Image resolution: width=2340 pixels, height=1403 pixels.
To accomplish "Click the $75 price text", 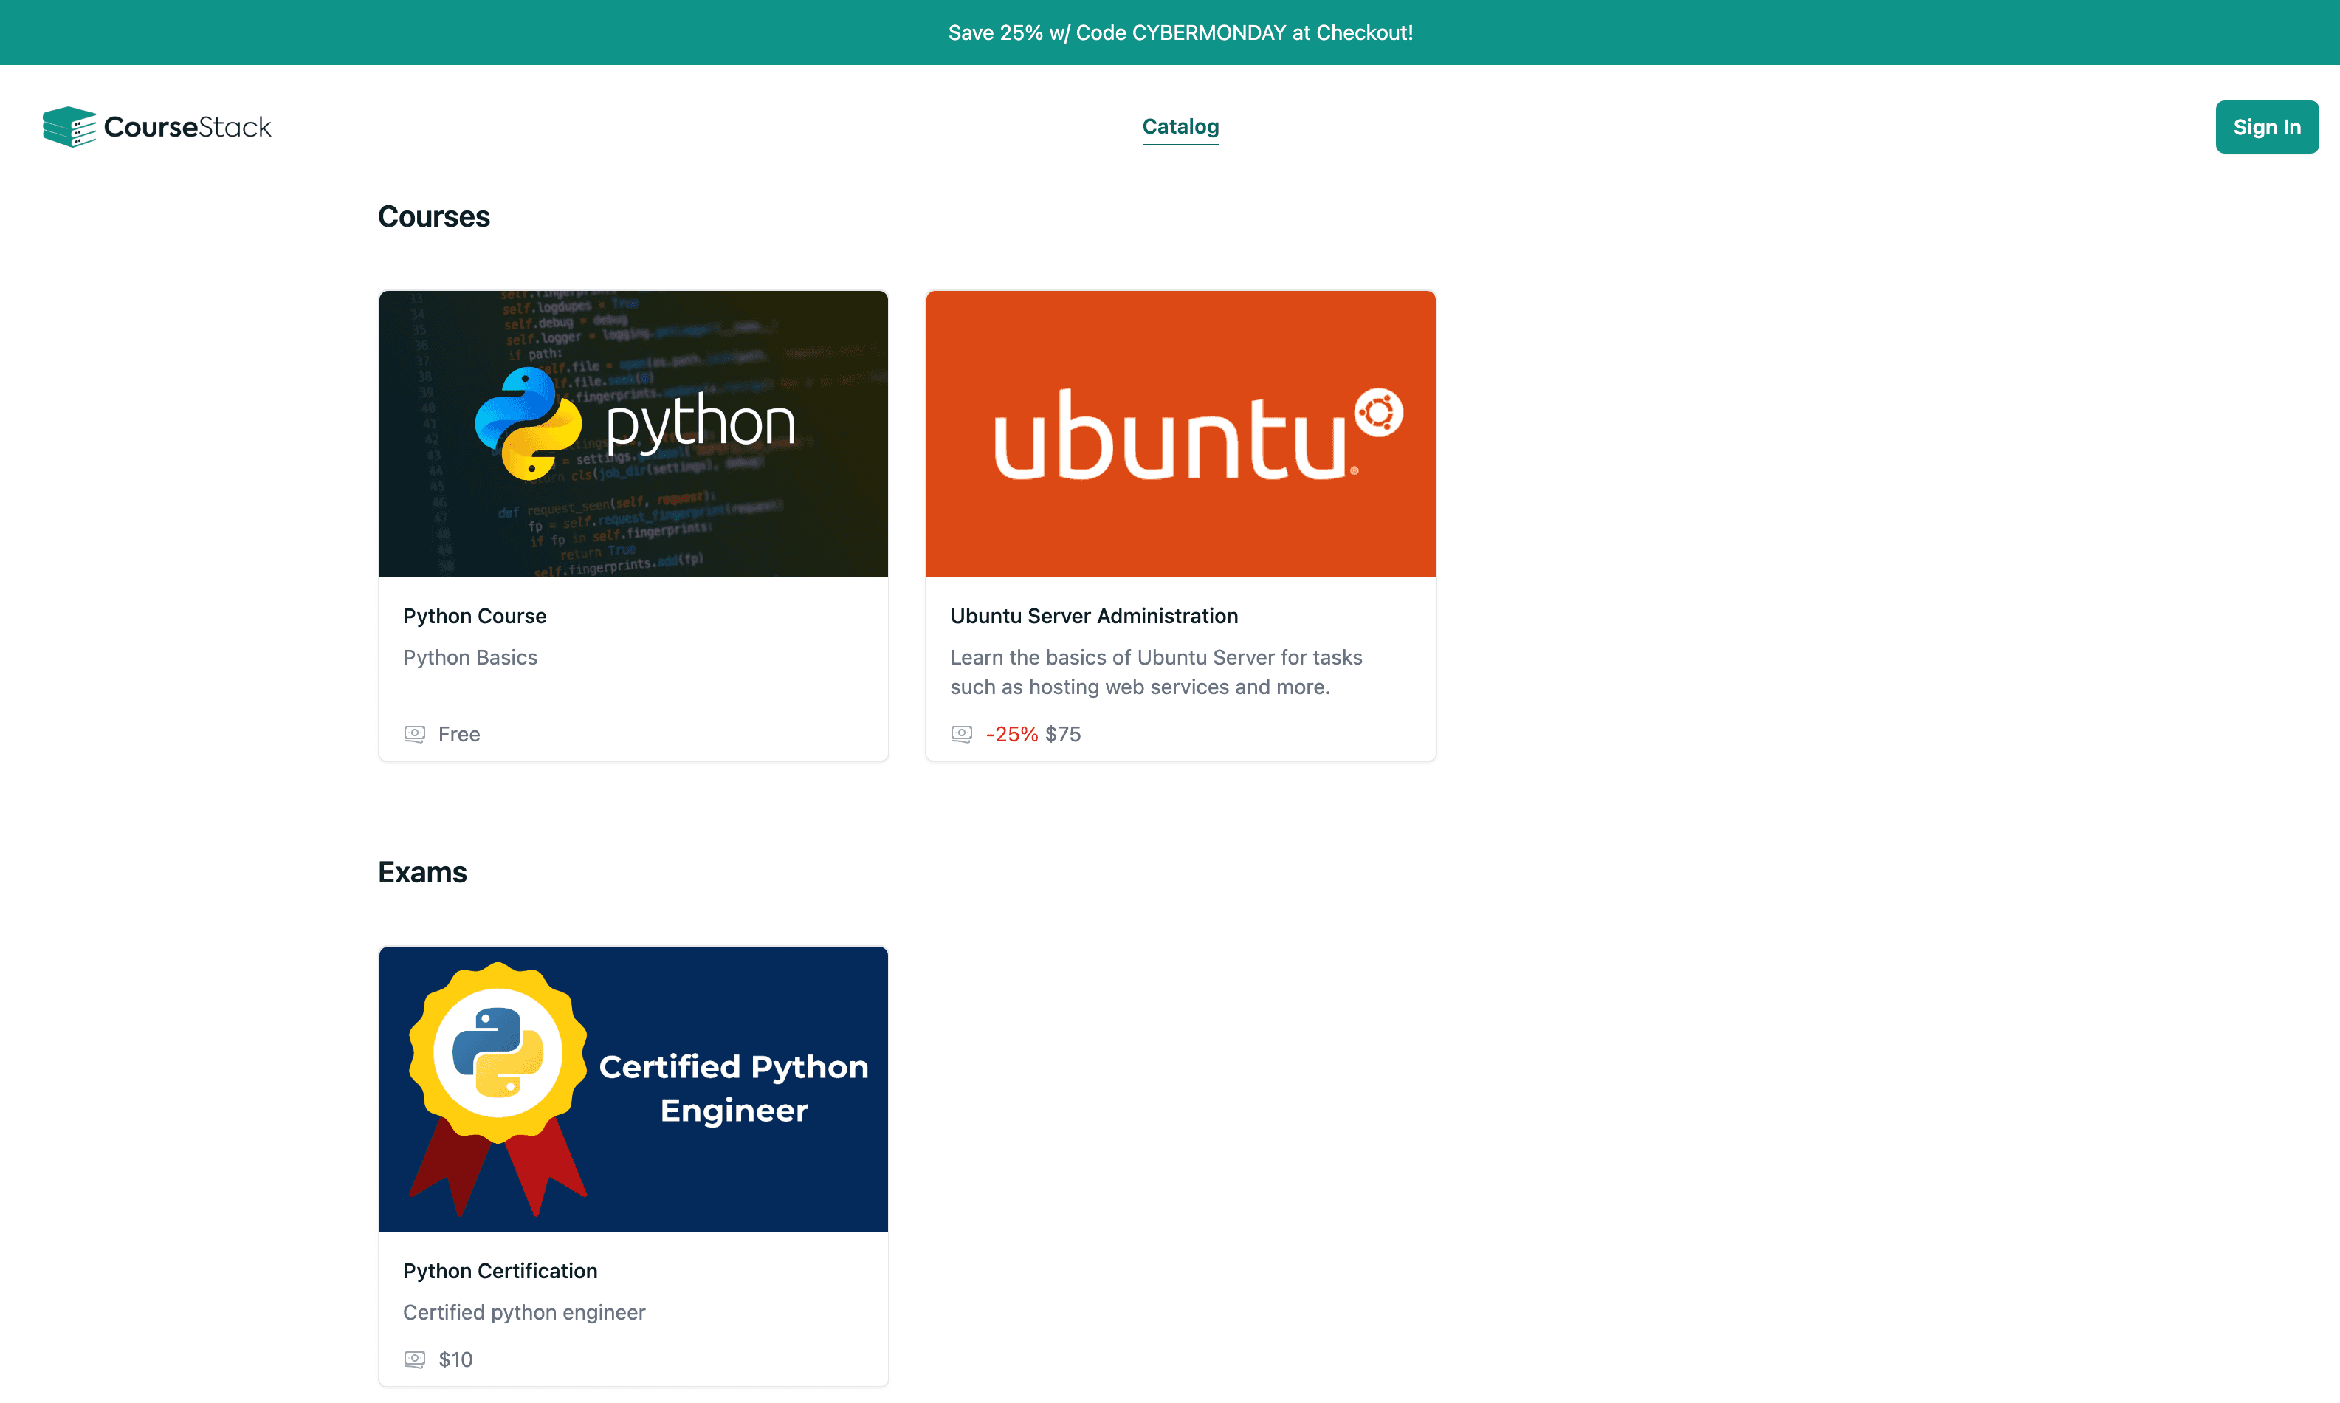I will click(1062, 734).
